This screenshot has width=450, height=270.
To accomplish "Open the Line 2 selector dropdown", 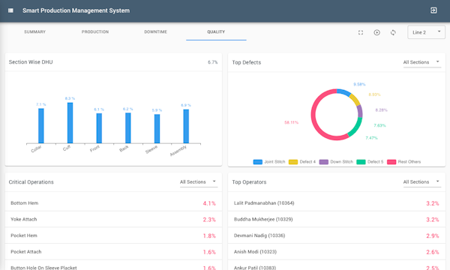I will (x=426, y=32).
